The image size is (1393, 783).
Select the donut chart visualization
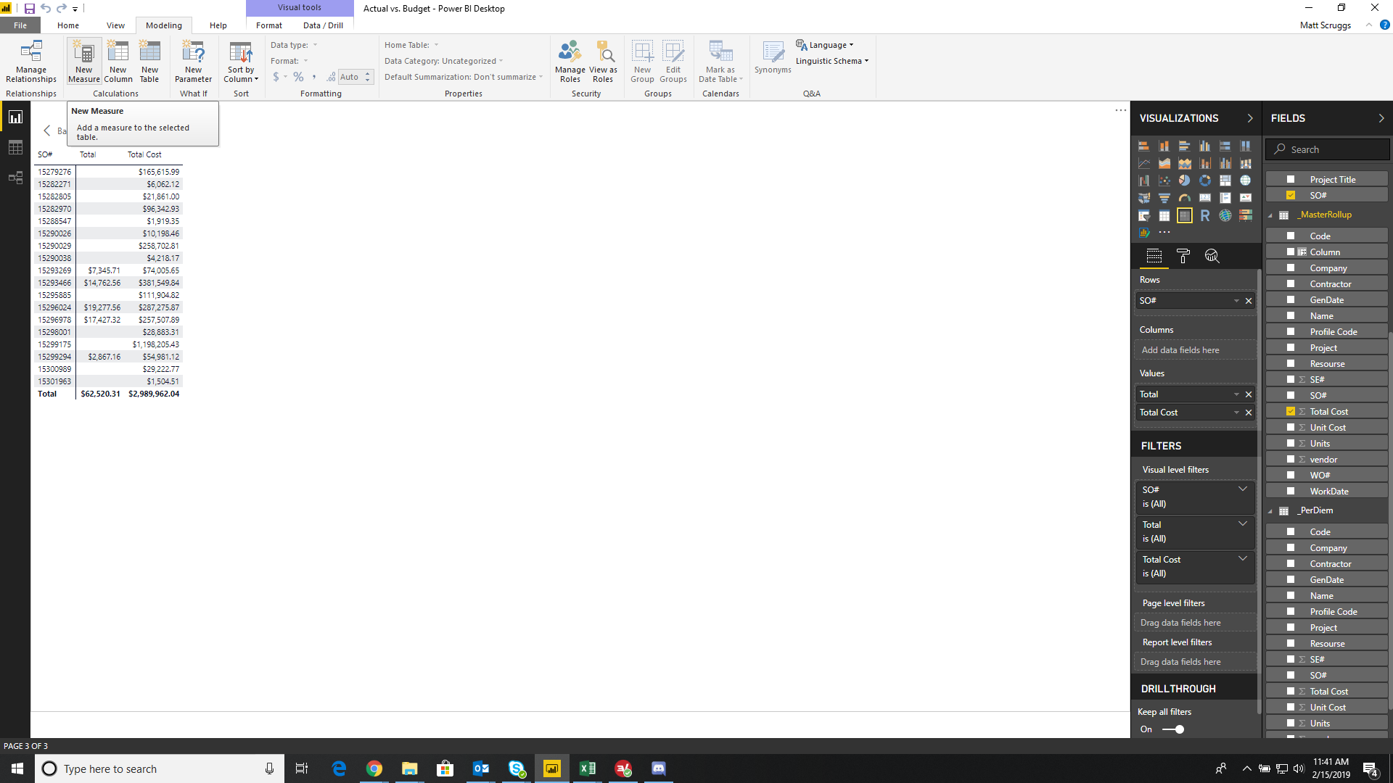coord(1205,181)
